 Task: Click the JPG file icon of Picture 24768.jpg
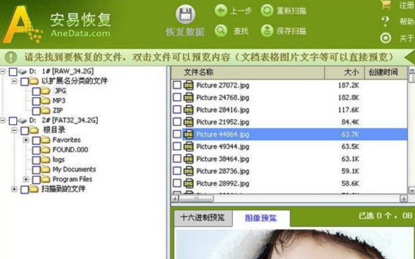(189, 97)
